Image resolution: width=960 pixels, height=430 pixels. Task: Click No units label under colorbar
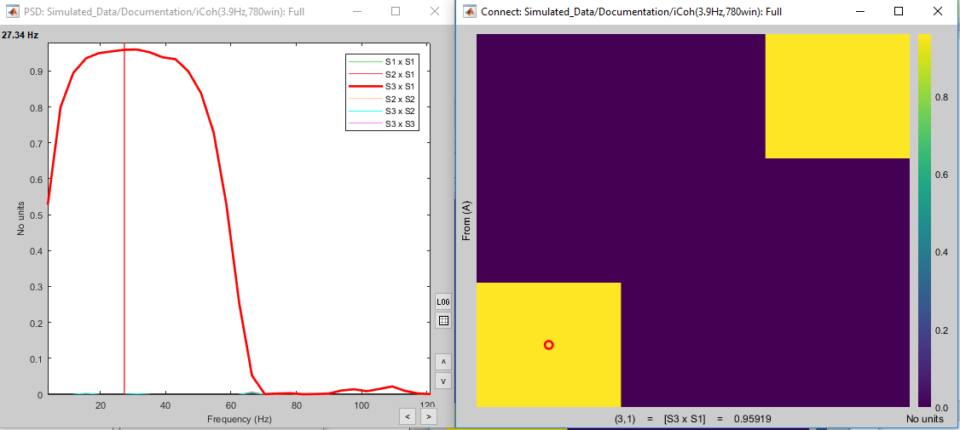[x=925, y=419]
